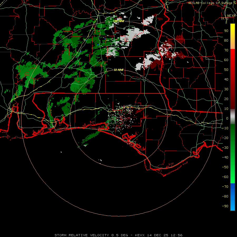Click the "14 DEC 25" date in the caption

tap(158, 235)
